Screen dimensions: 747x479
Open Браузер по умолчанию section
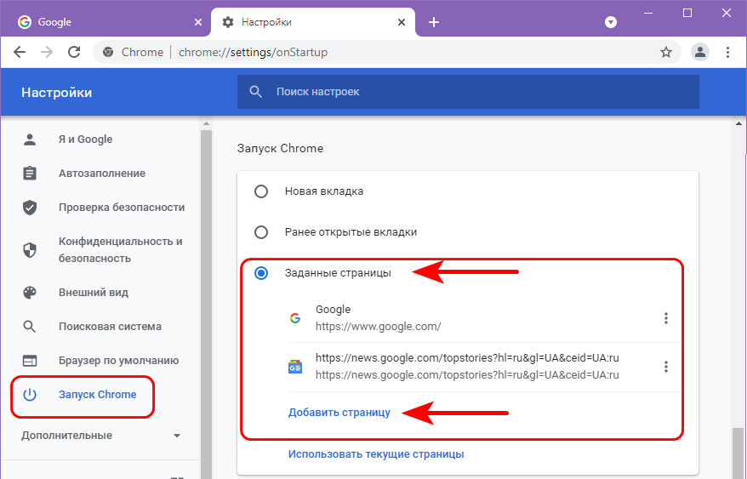(118, 361)
